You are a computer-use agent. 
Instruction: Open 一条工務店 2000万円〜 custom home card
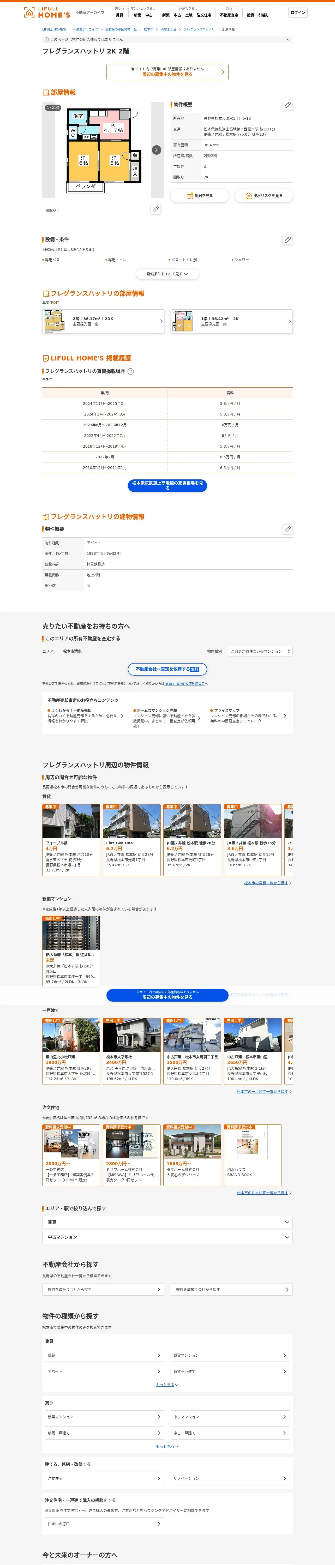coord(71,1155)
